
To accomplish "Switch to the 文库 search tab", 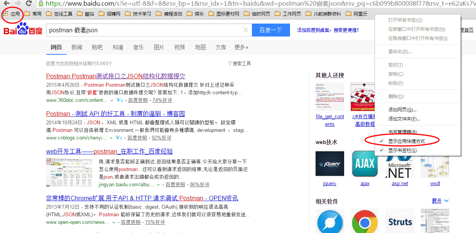I will [x=221, y=47].
